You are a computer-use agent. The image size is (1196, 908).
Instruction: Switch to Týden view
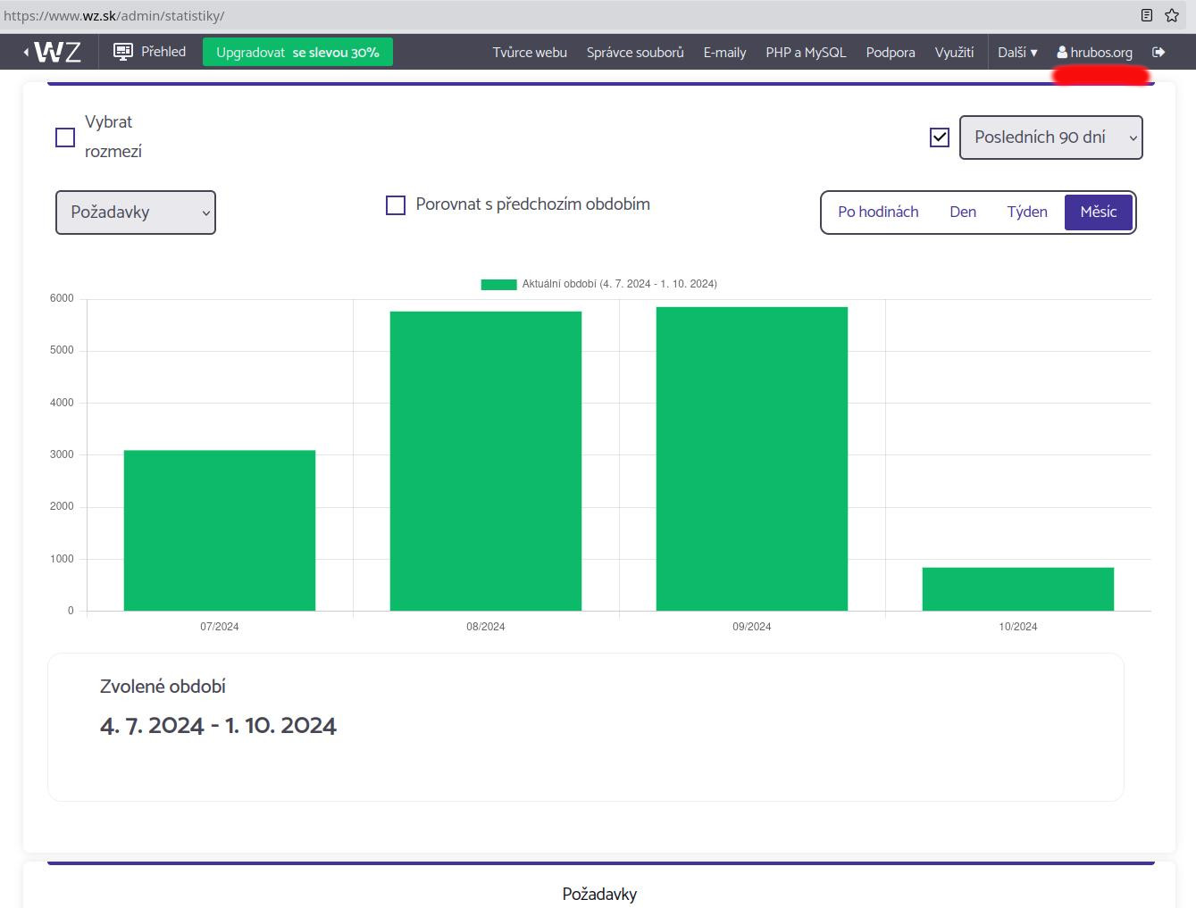(x=1027, y=212)
